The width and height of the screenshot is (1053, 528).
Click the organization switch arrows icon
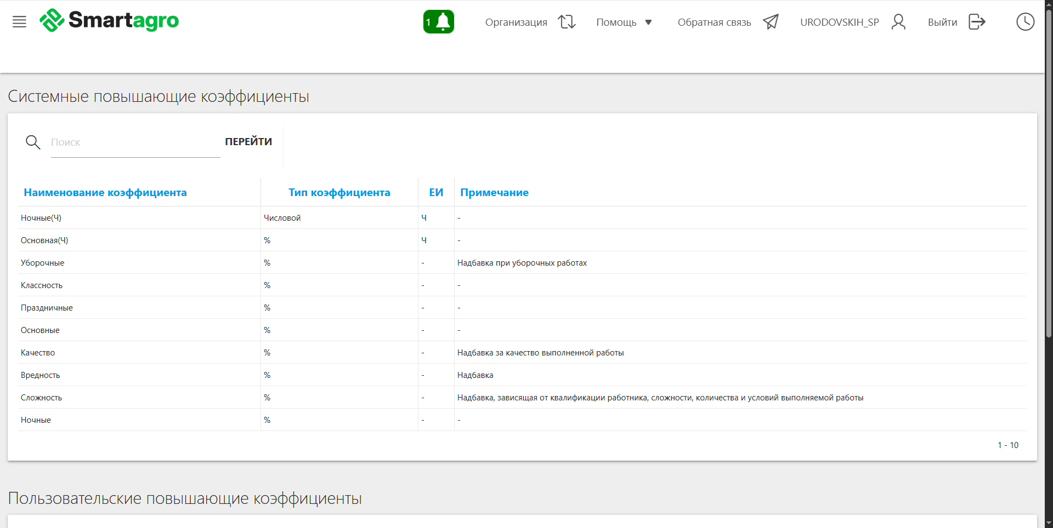click(567, 22)
